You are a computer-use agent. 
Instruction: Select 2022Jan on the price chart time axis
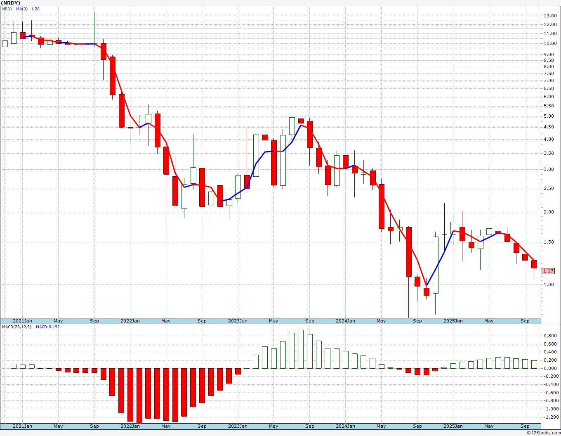click(130, 321)
